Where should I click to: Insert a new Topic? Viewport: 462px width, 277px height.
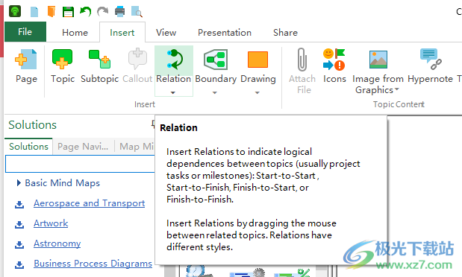(x=62, y=66)
